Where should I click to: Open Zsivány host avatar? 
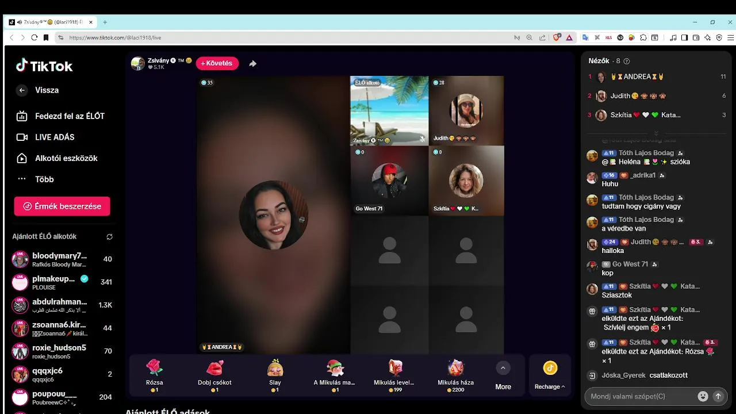[138, 64]
